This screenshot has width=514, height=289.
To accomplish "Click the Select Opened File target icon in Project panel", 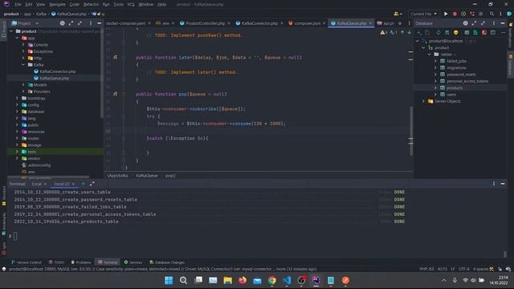I will (x=63, y=23).
